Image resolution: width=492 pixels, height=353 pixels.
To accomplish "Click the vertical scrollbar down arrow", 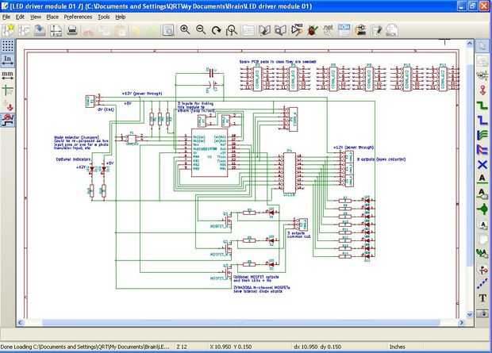I will [470, 314].
